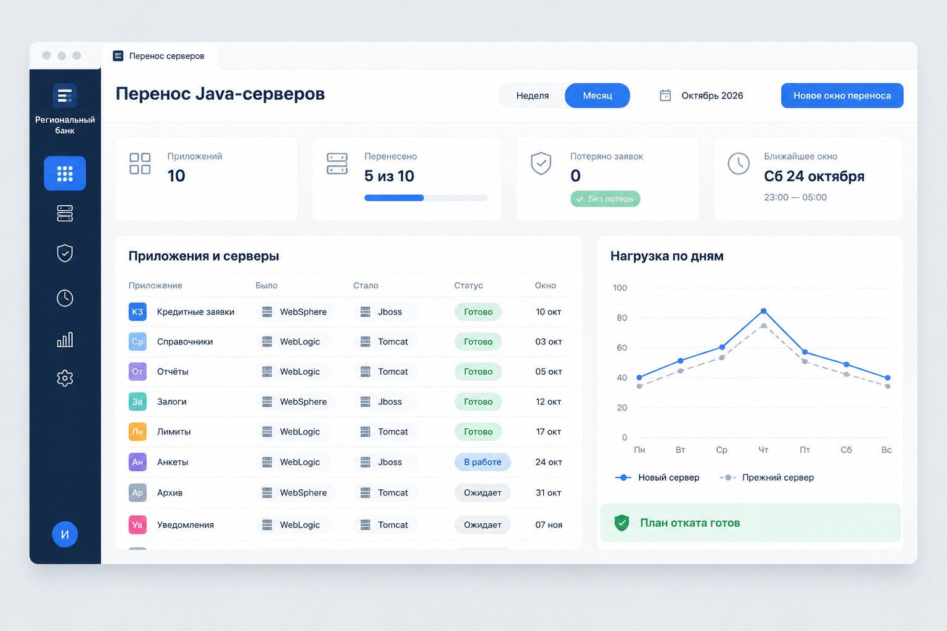Click the user avatar И
This screenshot has width=947, height=631.
(65, 534)
